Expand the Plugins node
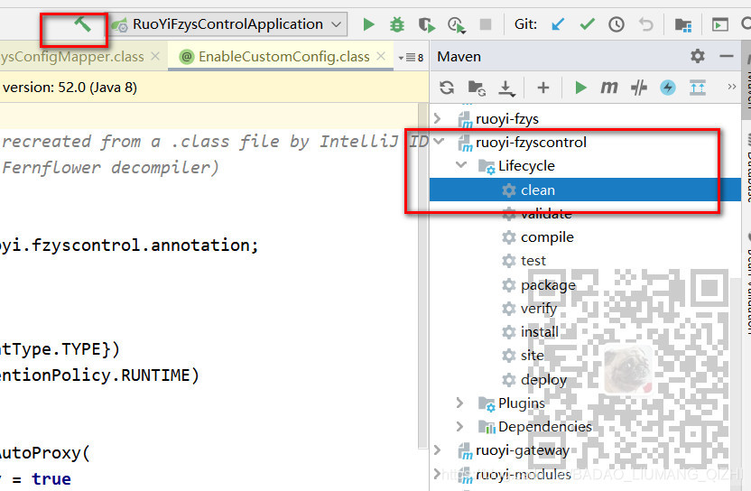 [459, 403]
